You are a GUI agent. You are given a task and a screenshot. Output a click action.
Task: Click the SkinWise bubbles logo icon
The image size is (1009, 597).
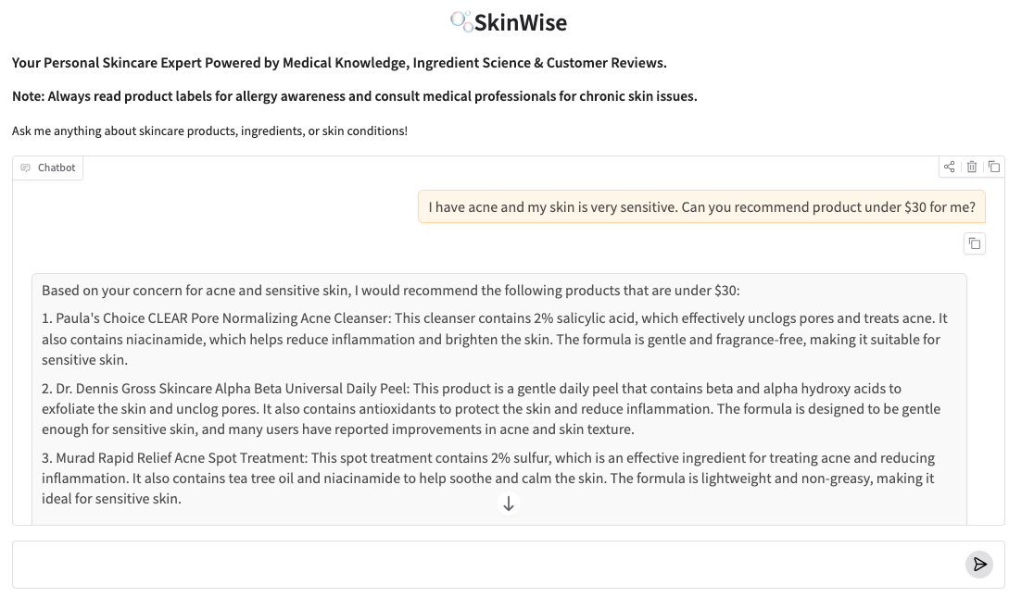click(460, 21)
